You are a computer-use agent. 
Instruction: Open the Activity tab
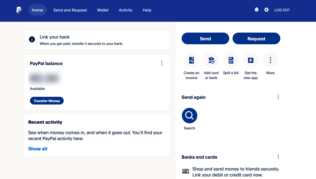126,10
